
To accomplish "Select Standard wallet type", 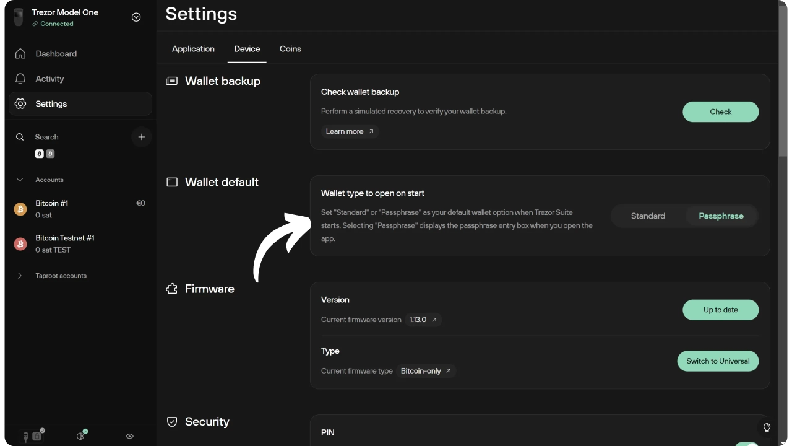I will (648, 216).
